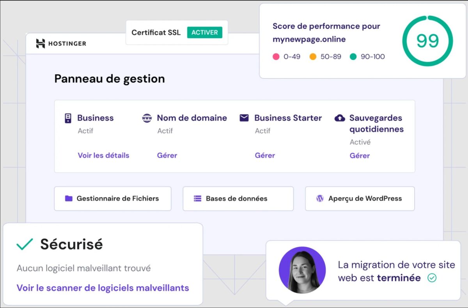Click the 99 performance score gauge
Image resolution: width=468 pixels, height=308 pixels.
coord(428,41)
